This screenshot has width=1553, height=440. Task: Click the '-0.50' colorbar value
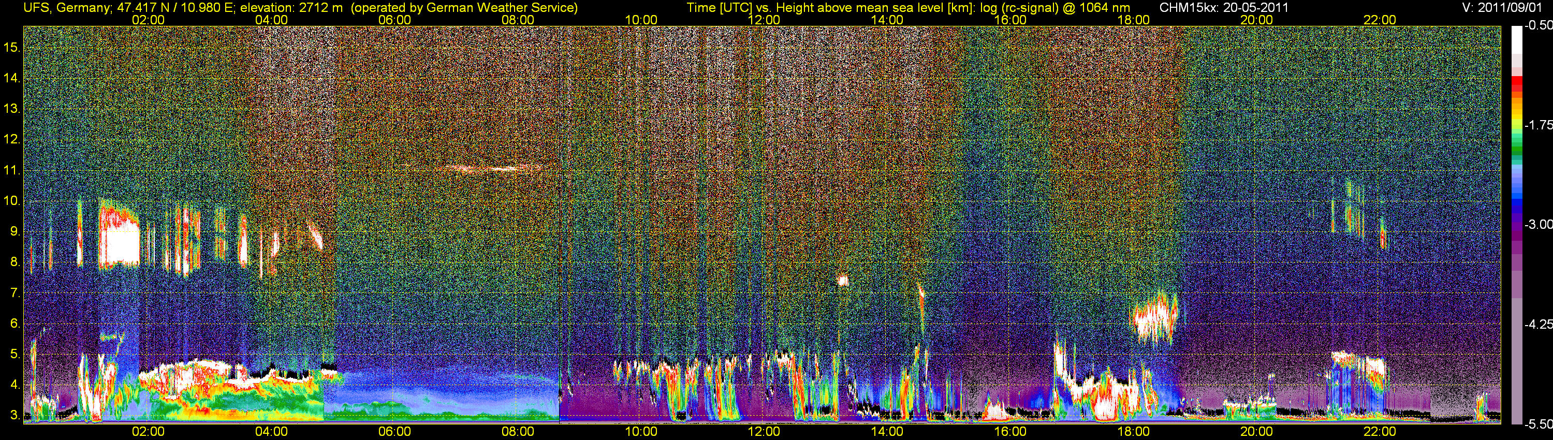(x=1538, y=26)
